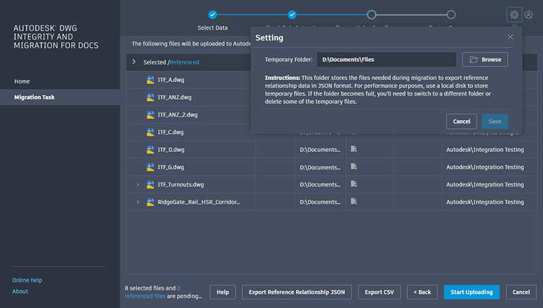543x308 pixels.
Task: Click the document icon in ITF_G.dwg row
Action: [354, 167]
